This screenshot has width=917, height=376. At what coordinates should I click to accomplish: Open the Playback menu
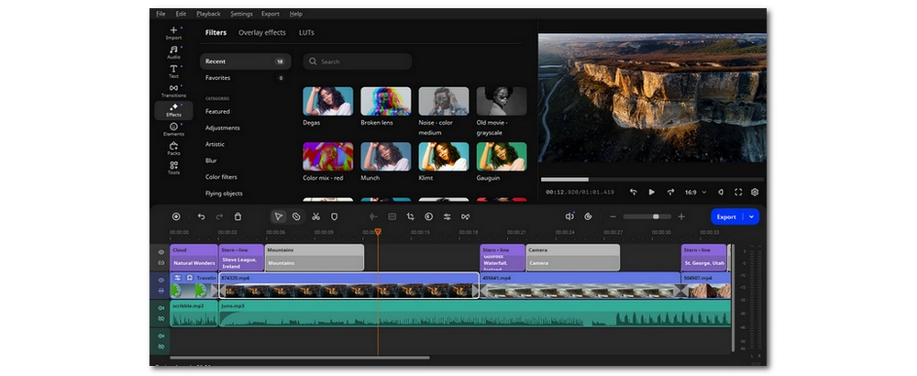(x=208, y=14)
